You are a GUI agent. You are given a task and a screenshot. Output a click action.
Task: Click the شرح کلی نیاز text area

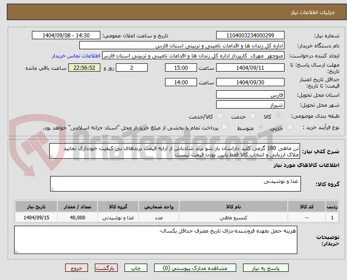(175, 151)
